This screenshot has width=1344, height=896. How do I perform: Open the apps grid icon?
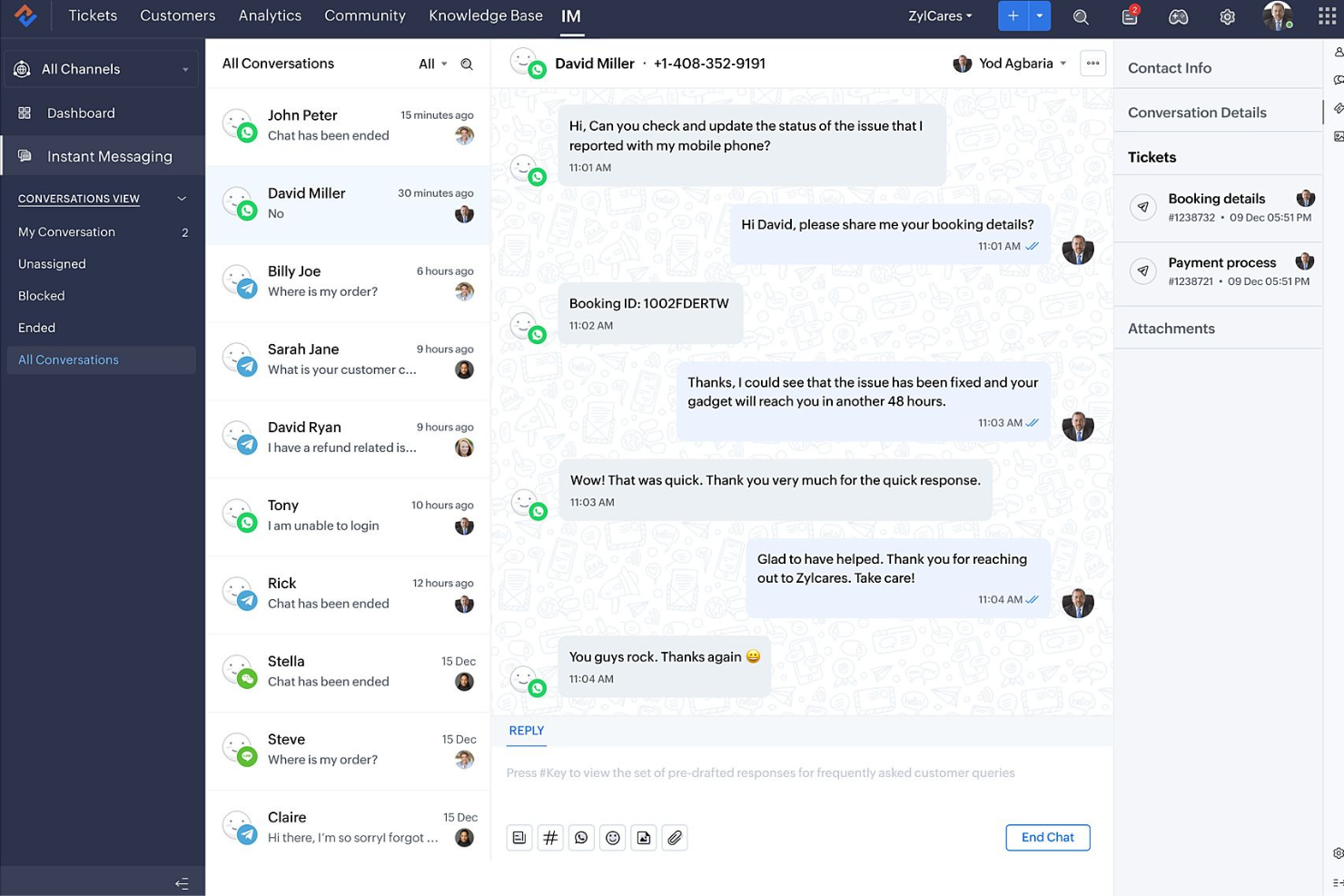point(1327,16)
